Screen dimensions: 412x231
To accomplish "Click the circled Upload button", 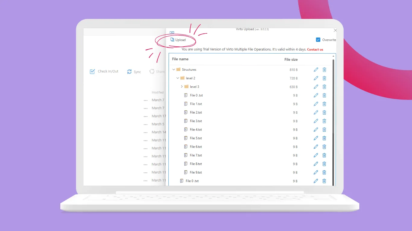I will pos(179,40).
